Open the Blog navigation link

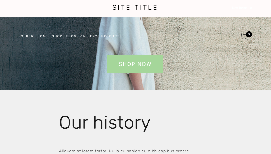[x=71, y=36]
